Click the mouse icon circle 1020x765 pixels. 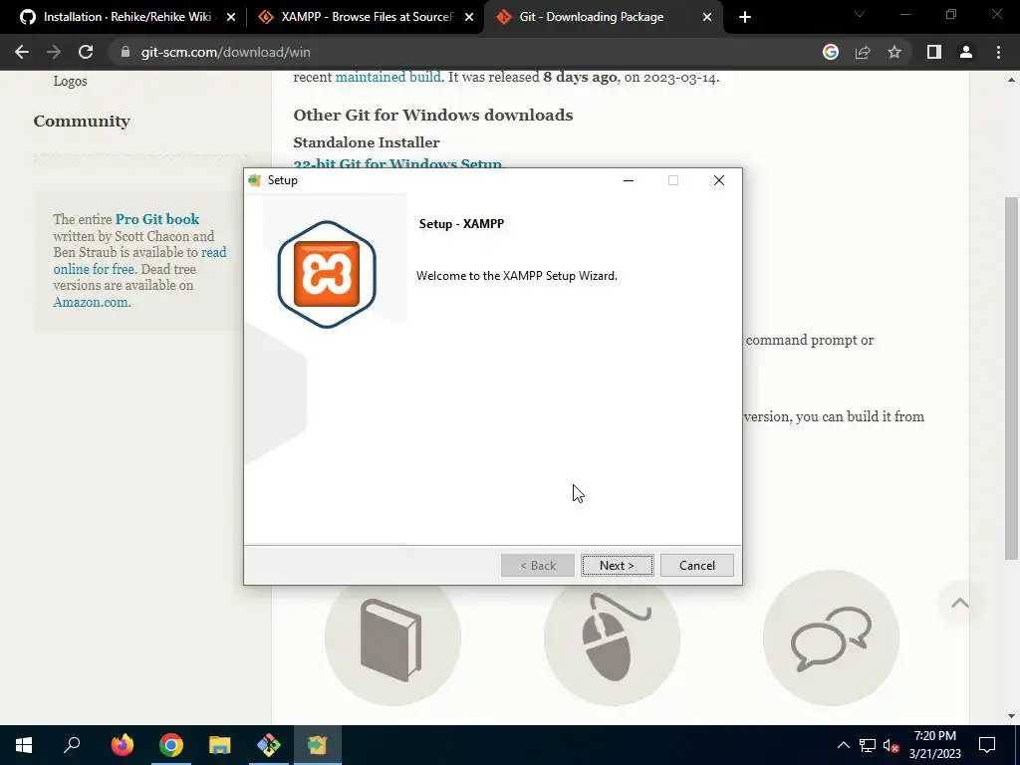coord(613,637)
